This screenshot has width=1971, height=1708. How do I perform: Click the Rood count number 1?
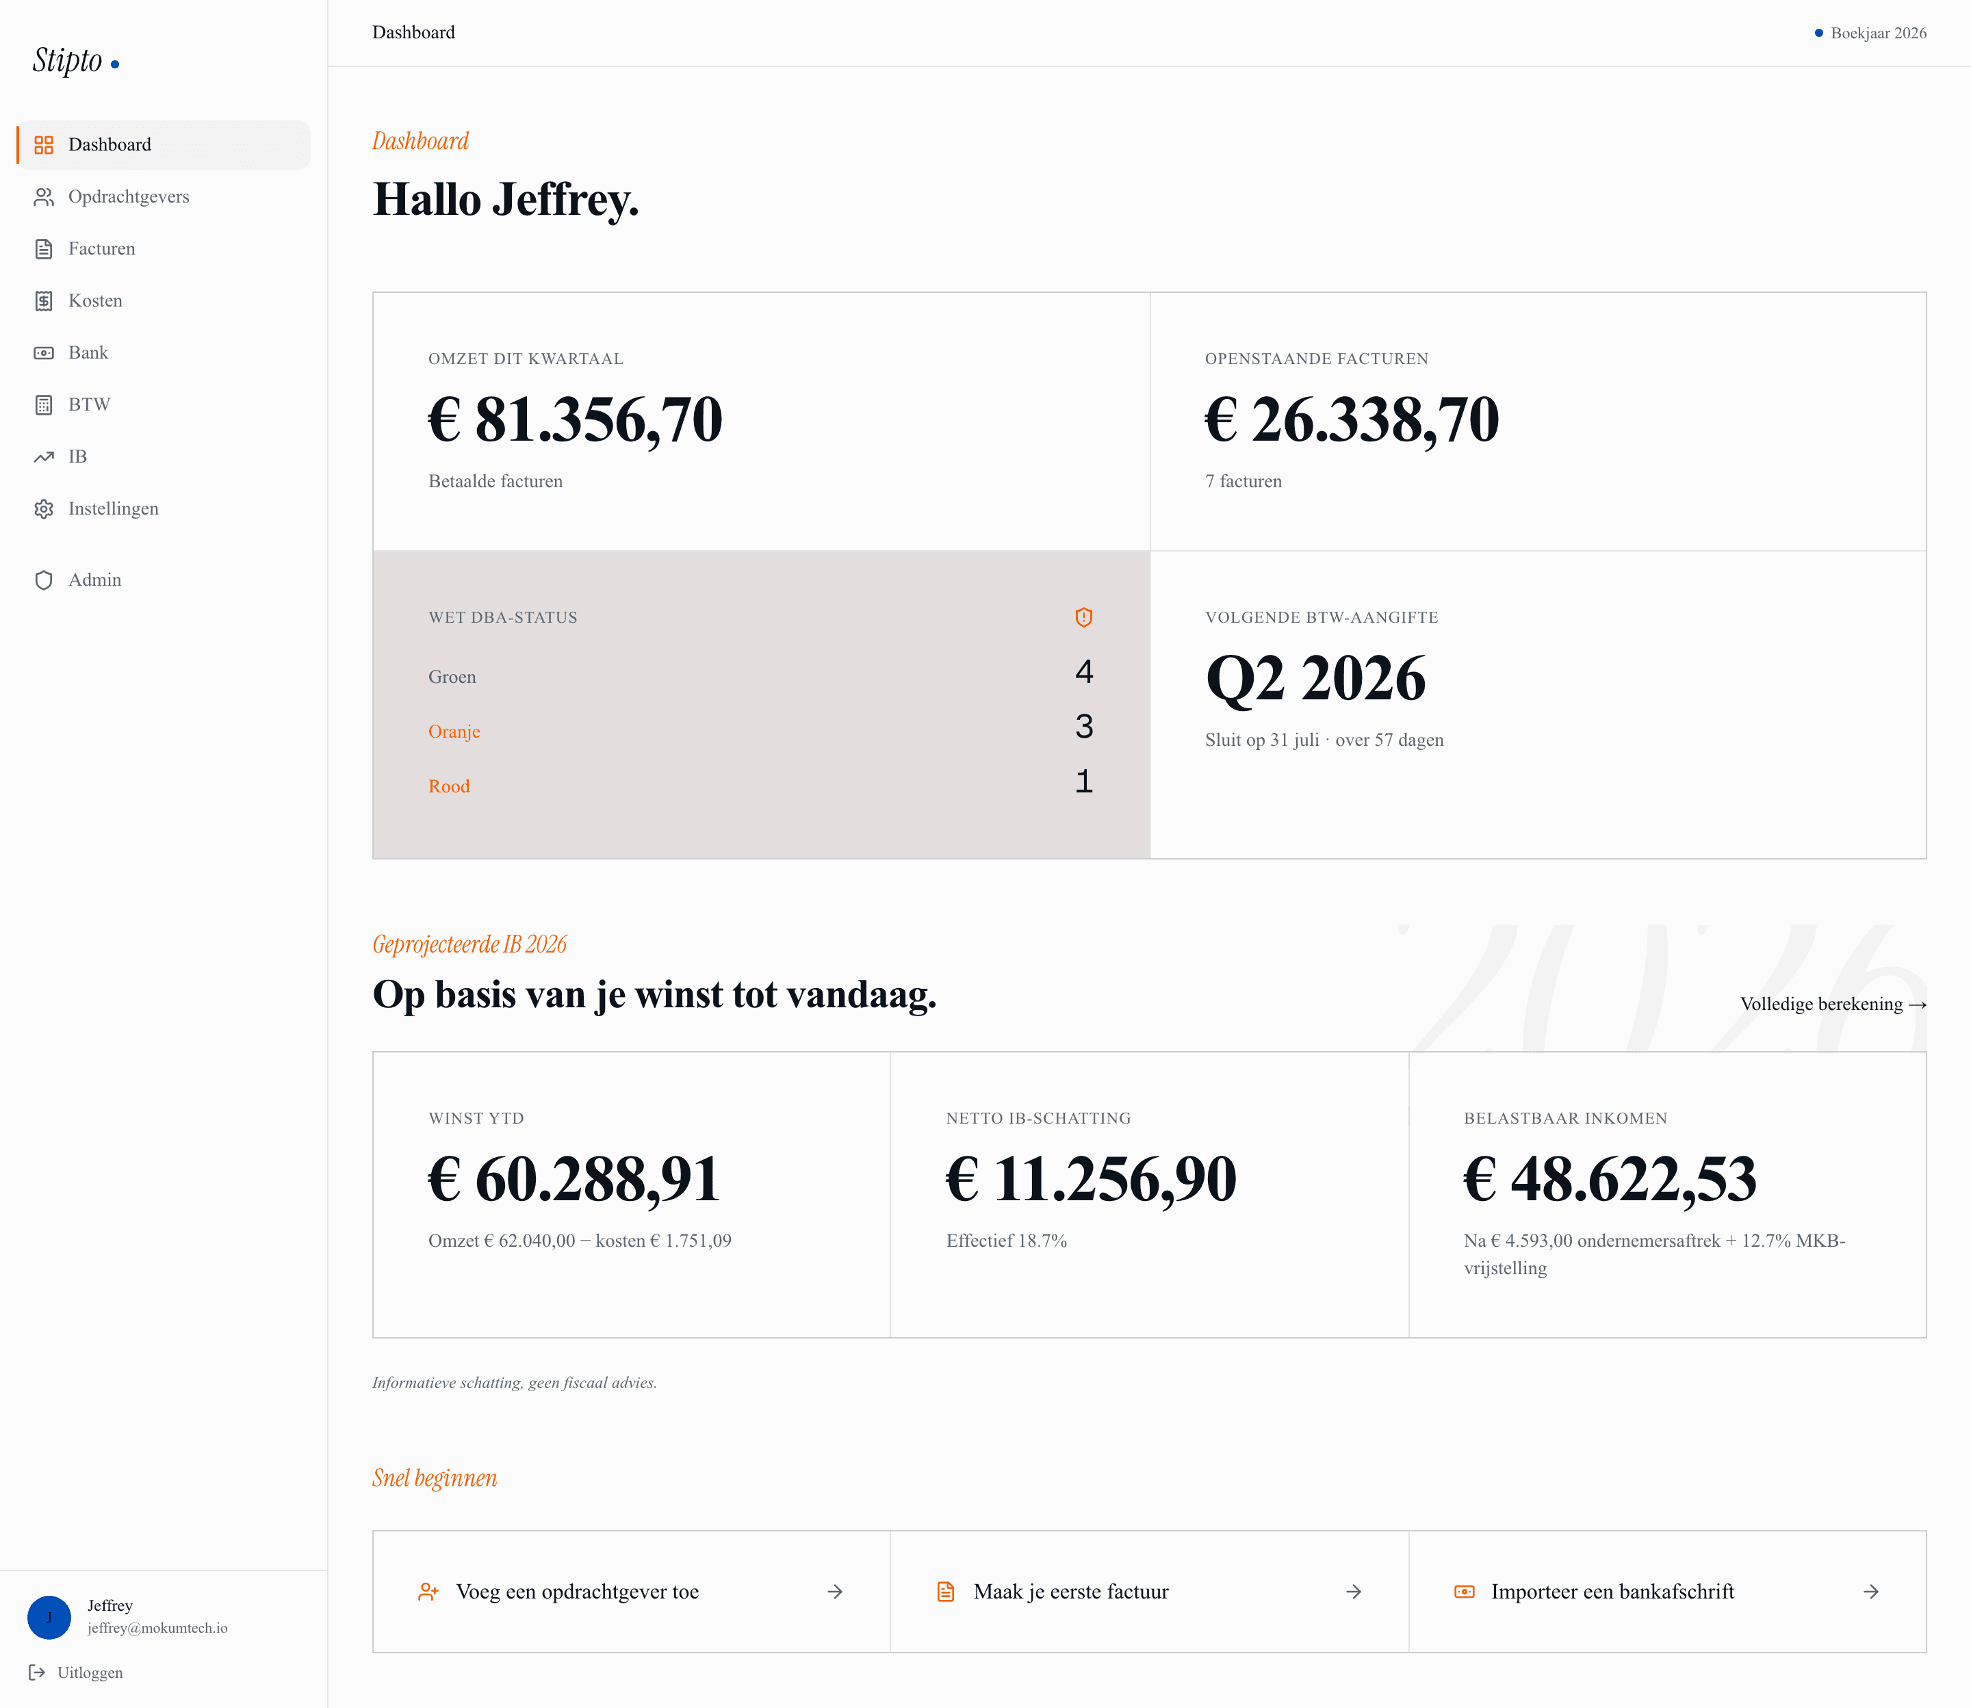[1083, 783]
